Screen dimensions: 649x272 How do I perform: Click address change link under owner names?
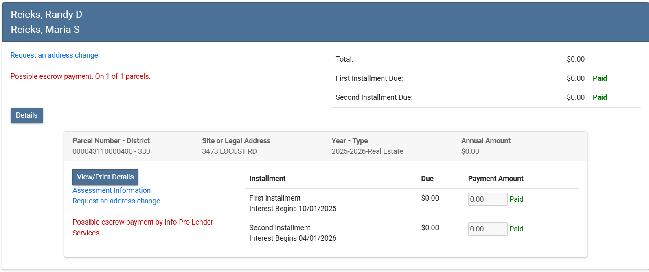click(55, 55)
